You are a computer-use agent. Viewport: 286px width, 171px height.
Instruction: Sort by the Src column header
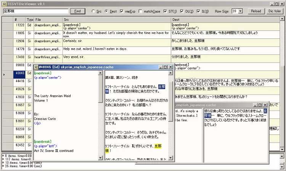(x=117, y=20)
